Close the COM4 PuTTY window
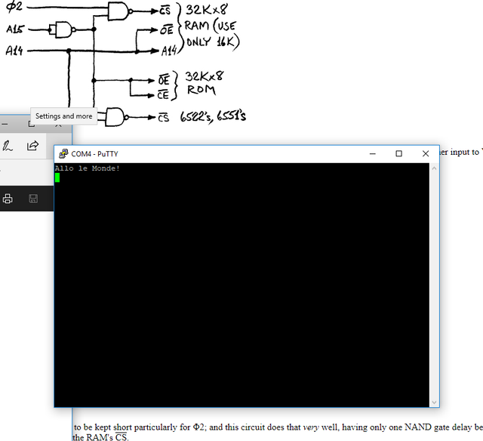 426,153
